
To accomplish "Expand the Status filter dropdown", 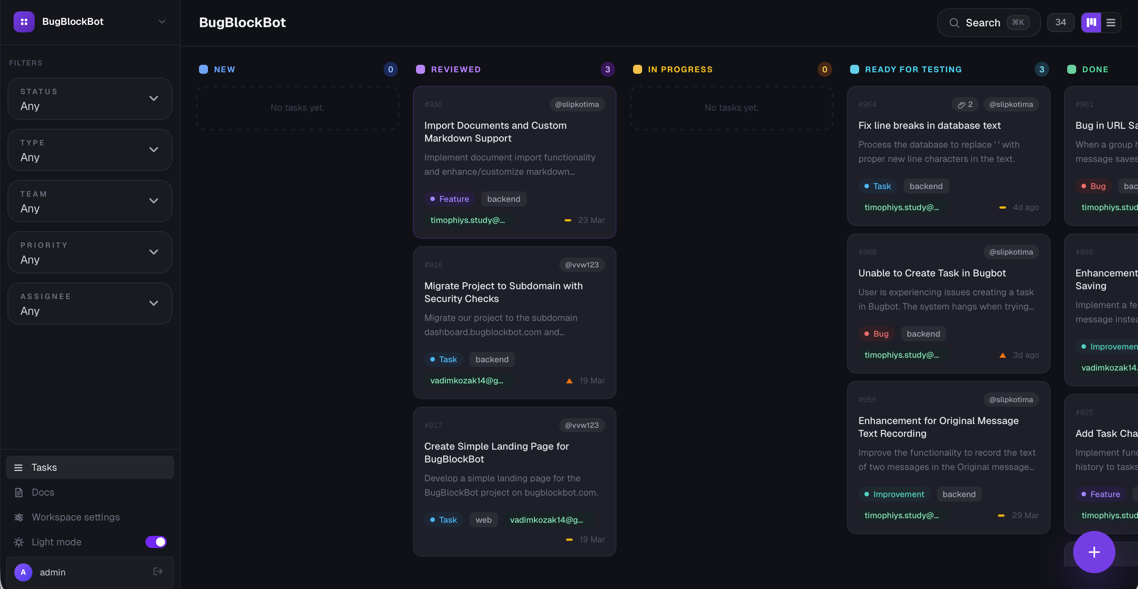I will [154, 98].
